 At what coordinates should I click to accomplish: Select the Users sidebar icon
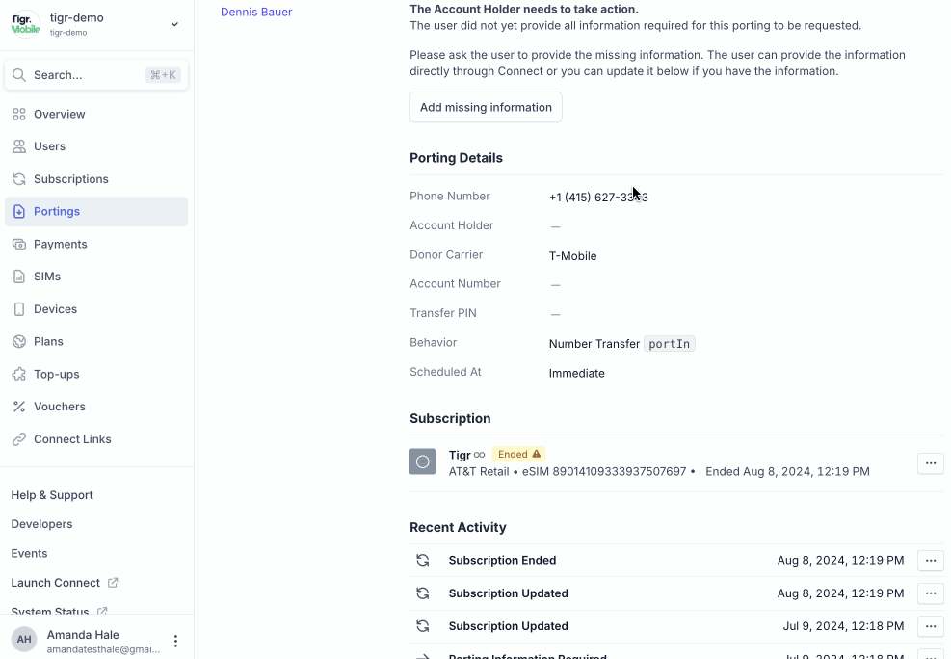(x=17, y=146)
